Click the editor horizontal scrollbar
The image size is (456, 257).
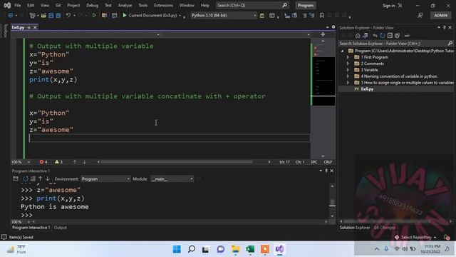pos(177,162)
